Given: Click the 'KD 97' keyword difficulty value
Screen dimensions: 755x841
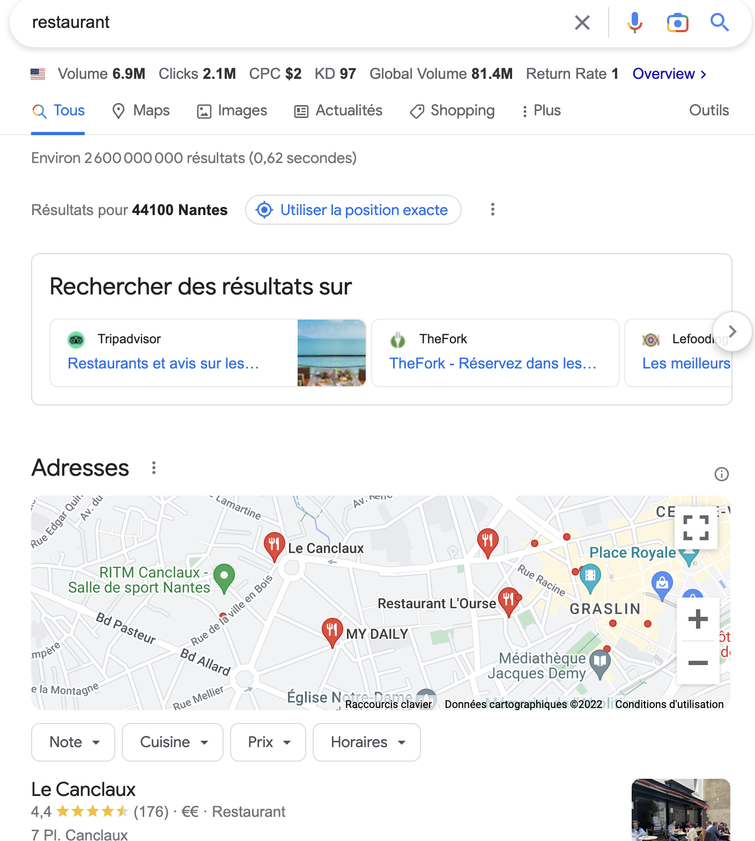Looking at the screenshot, I should click(336, 73).
